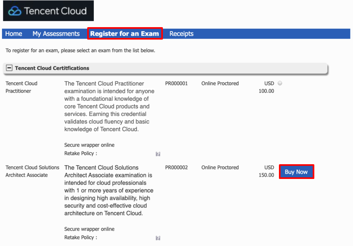The image size is (353, 246).
Task: Click the Tencent Cloud Certifications section header
Action: tap(52, 68)
